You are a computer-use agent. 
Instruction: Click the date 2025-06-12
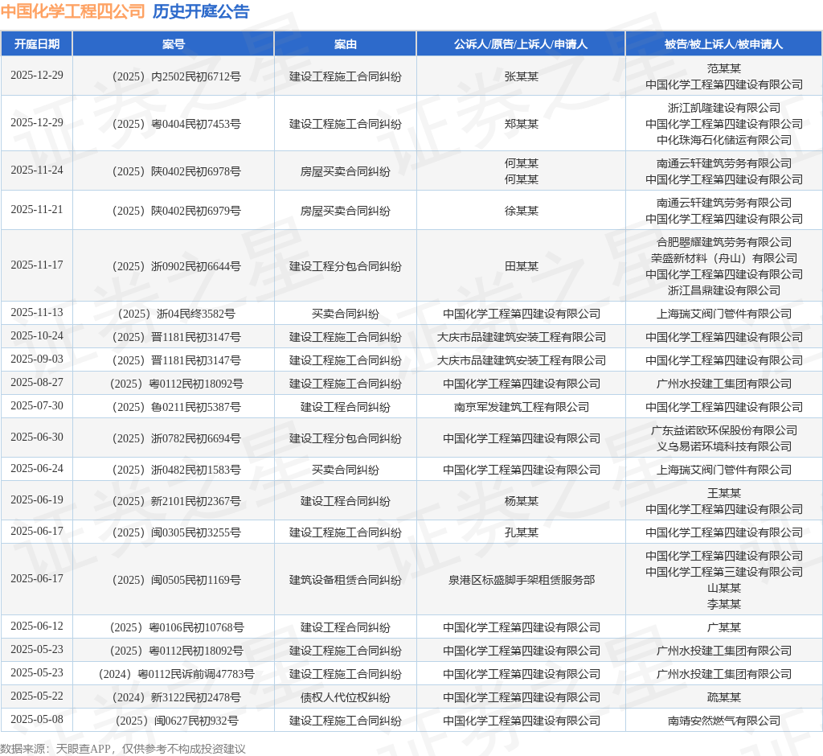point(37,627)
